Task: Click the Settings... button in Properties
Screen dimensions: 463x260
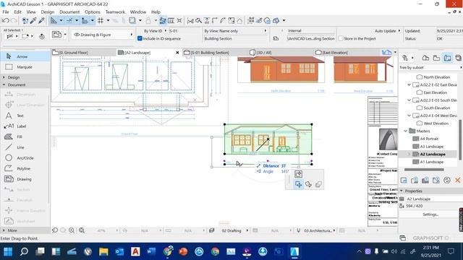Action: [x=430, y=214]
